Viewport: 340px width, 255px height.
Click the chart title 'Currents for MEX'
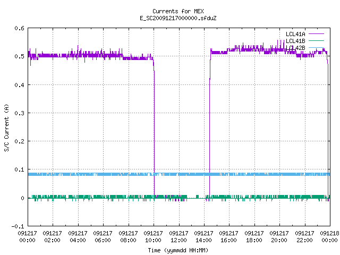[x=178, y=11]
